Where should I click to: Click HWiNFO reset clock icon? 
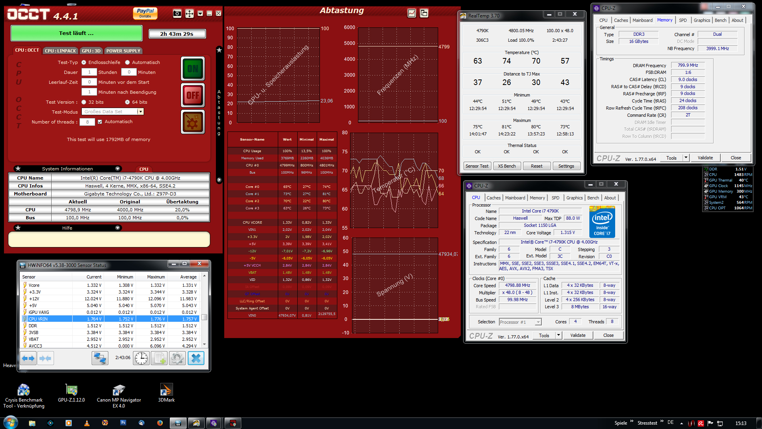point(141,358)
